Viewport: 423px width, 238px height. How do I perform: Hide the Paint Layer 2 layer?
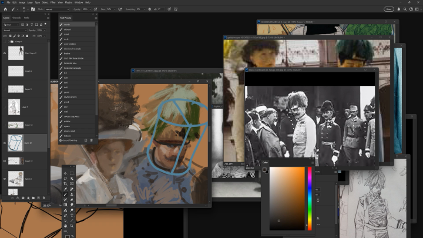point(5,53)
